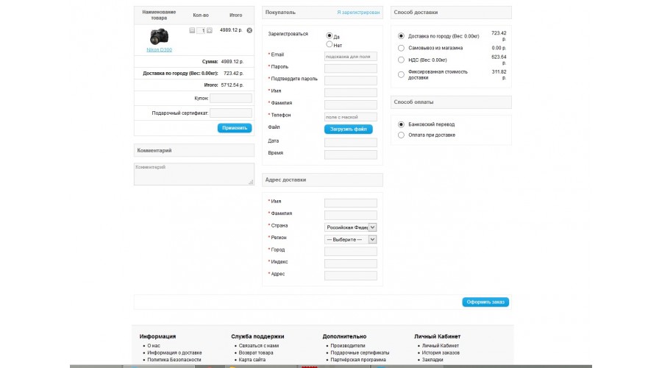
Task: Select Нет for Зарегистроваться
Action: coord(330,44)
